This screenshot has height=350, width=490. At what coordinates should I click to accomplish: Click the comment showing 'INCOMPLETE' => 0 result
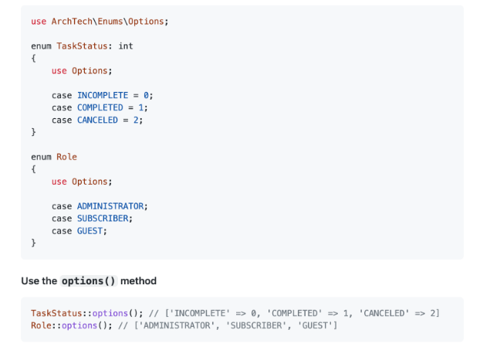click(x=294, y=314)
